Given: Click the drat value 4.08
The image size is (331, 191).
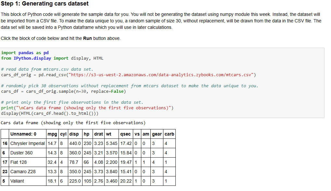Looking at the screenshot, I should click(x=98, y=162).
